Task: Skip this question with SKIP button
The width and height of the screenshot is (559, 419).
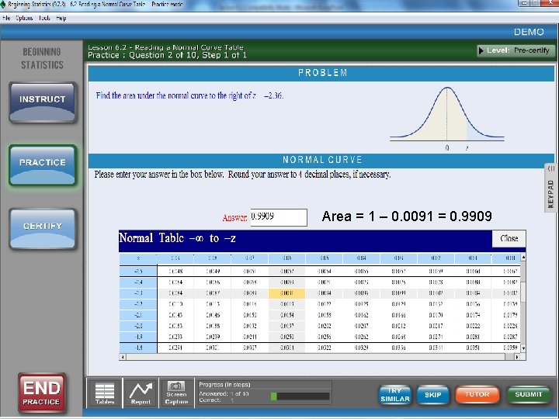Action: (432, 395)
